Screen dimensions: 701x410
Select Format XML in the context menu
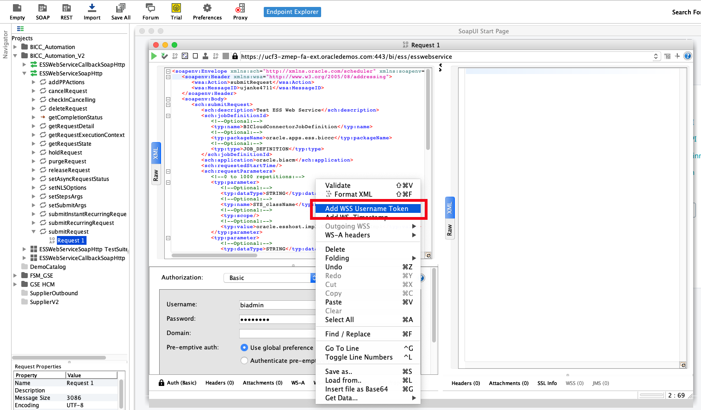[353, 194]
